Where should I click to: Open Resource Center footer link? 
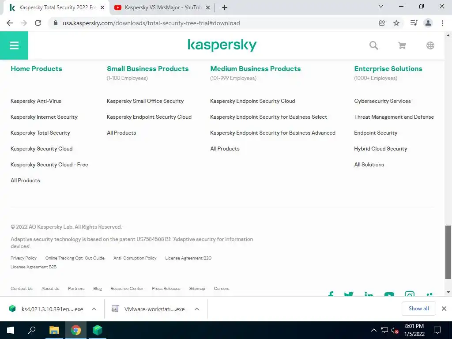pyautogui.click(x=127, y=288)
